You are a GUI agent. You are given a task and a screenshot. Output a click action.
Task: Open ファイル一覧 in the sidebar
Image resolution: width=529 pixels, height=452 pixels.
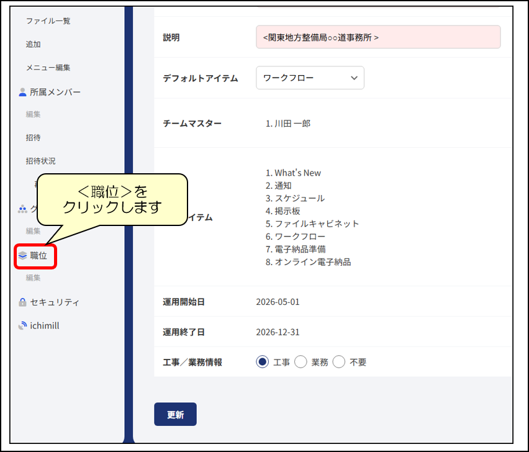click(48, 21)
